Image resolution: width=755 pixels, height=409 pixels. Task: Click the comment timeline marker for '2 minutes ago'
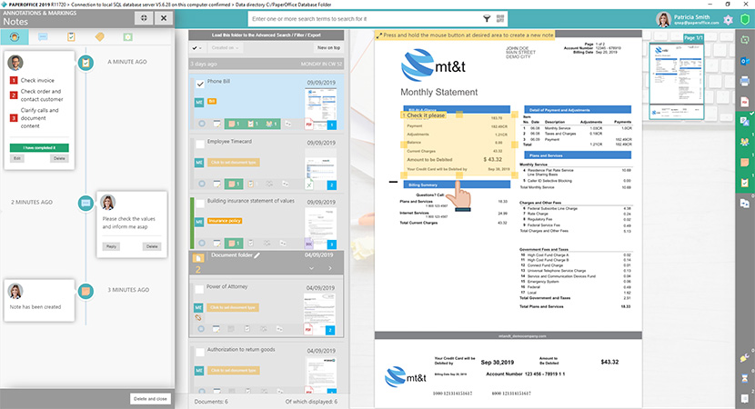[86, 203]
